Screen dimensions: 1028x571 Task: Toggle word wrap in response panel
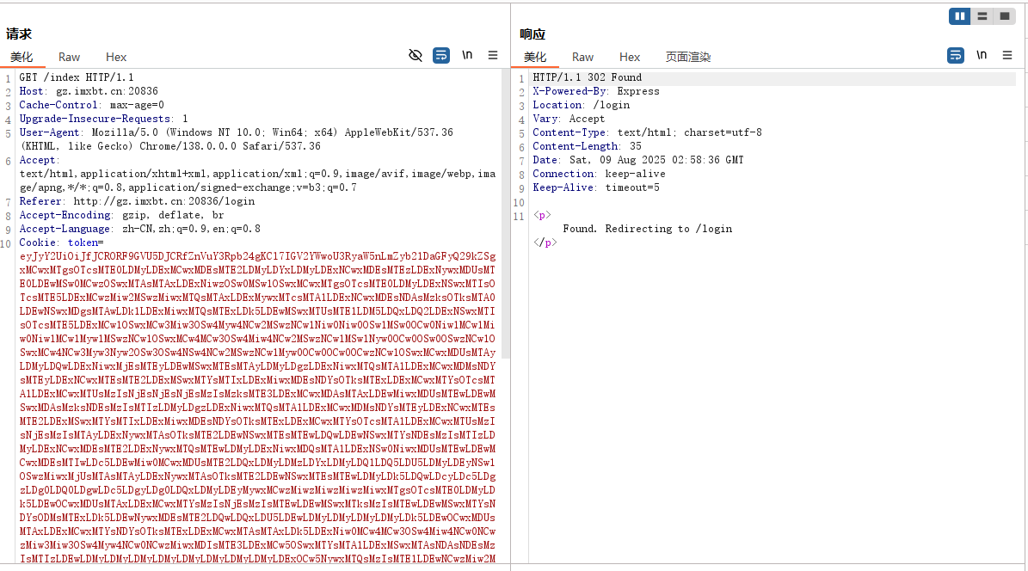pyautogui.click(x=956, y=55)
